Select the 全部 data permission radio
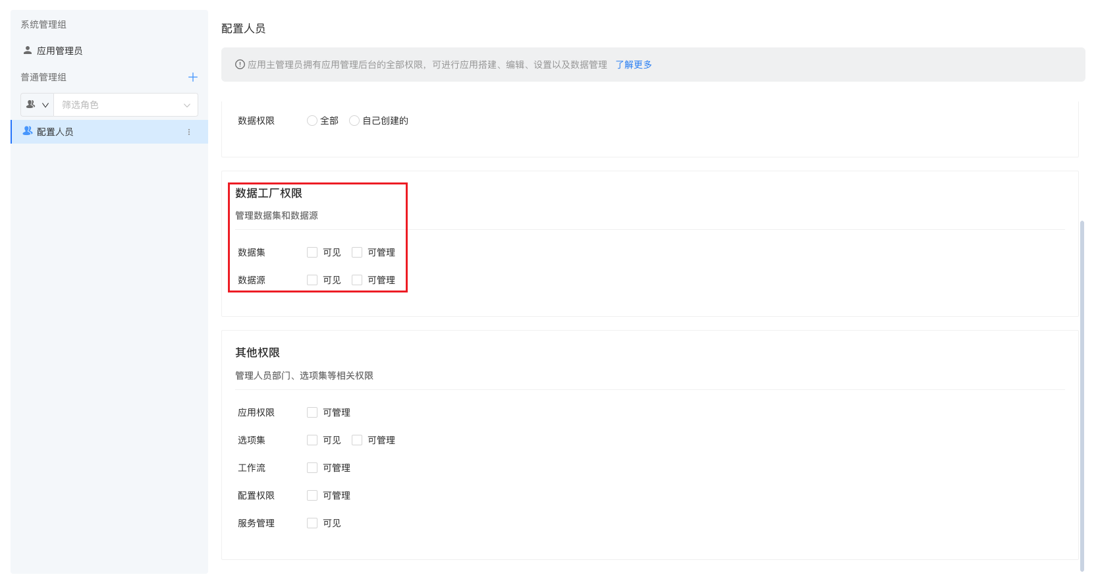 click(312, 121)
